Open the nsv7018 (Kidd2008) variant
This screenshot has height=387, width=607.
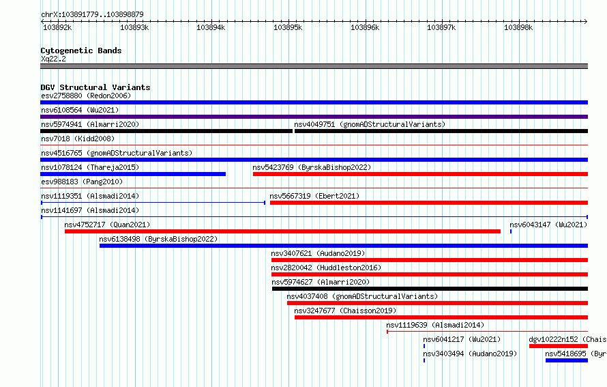point(78,139)
